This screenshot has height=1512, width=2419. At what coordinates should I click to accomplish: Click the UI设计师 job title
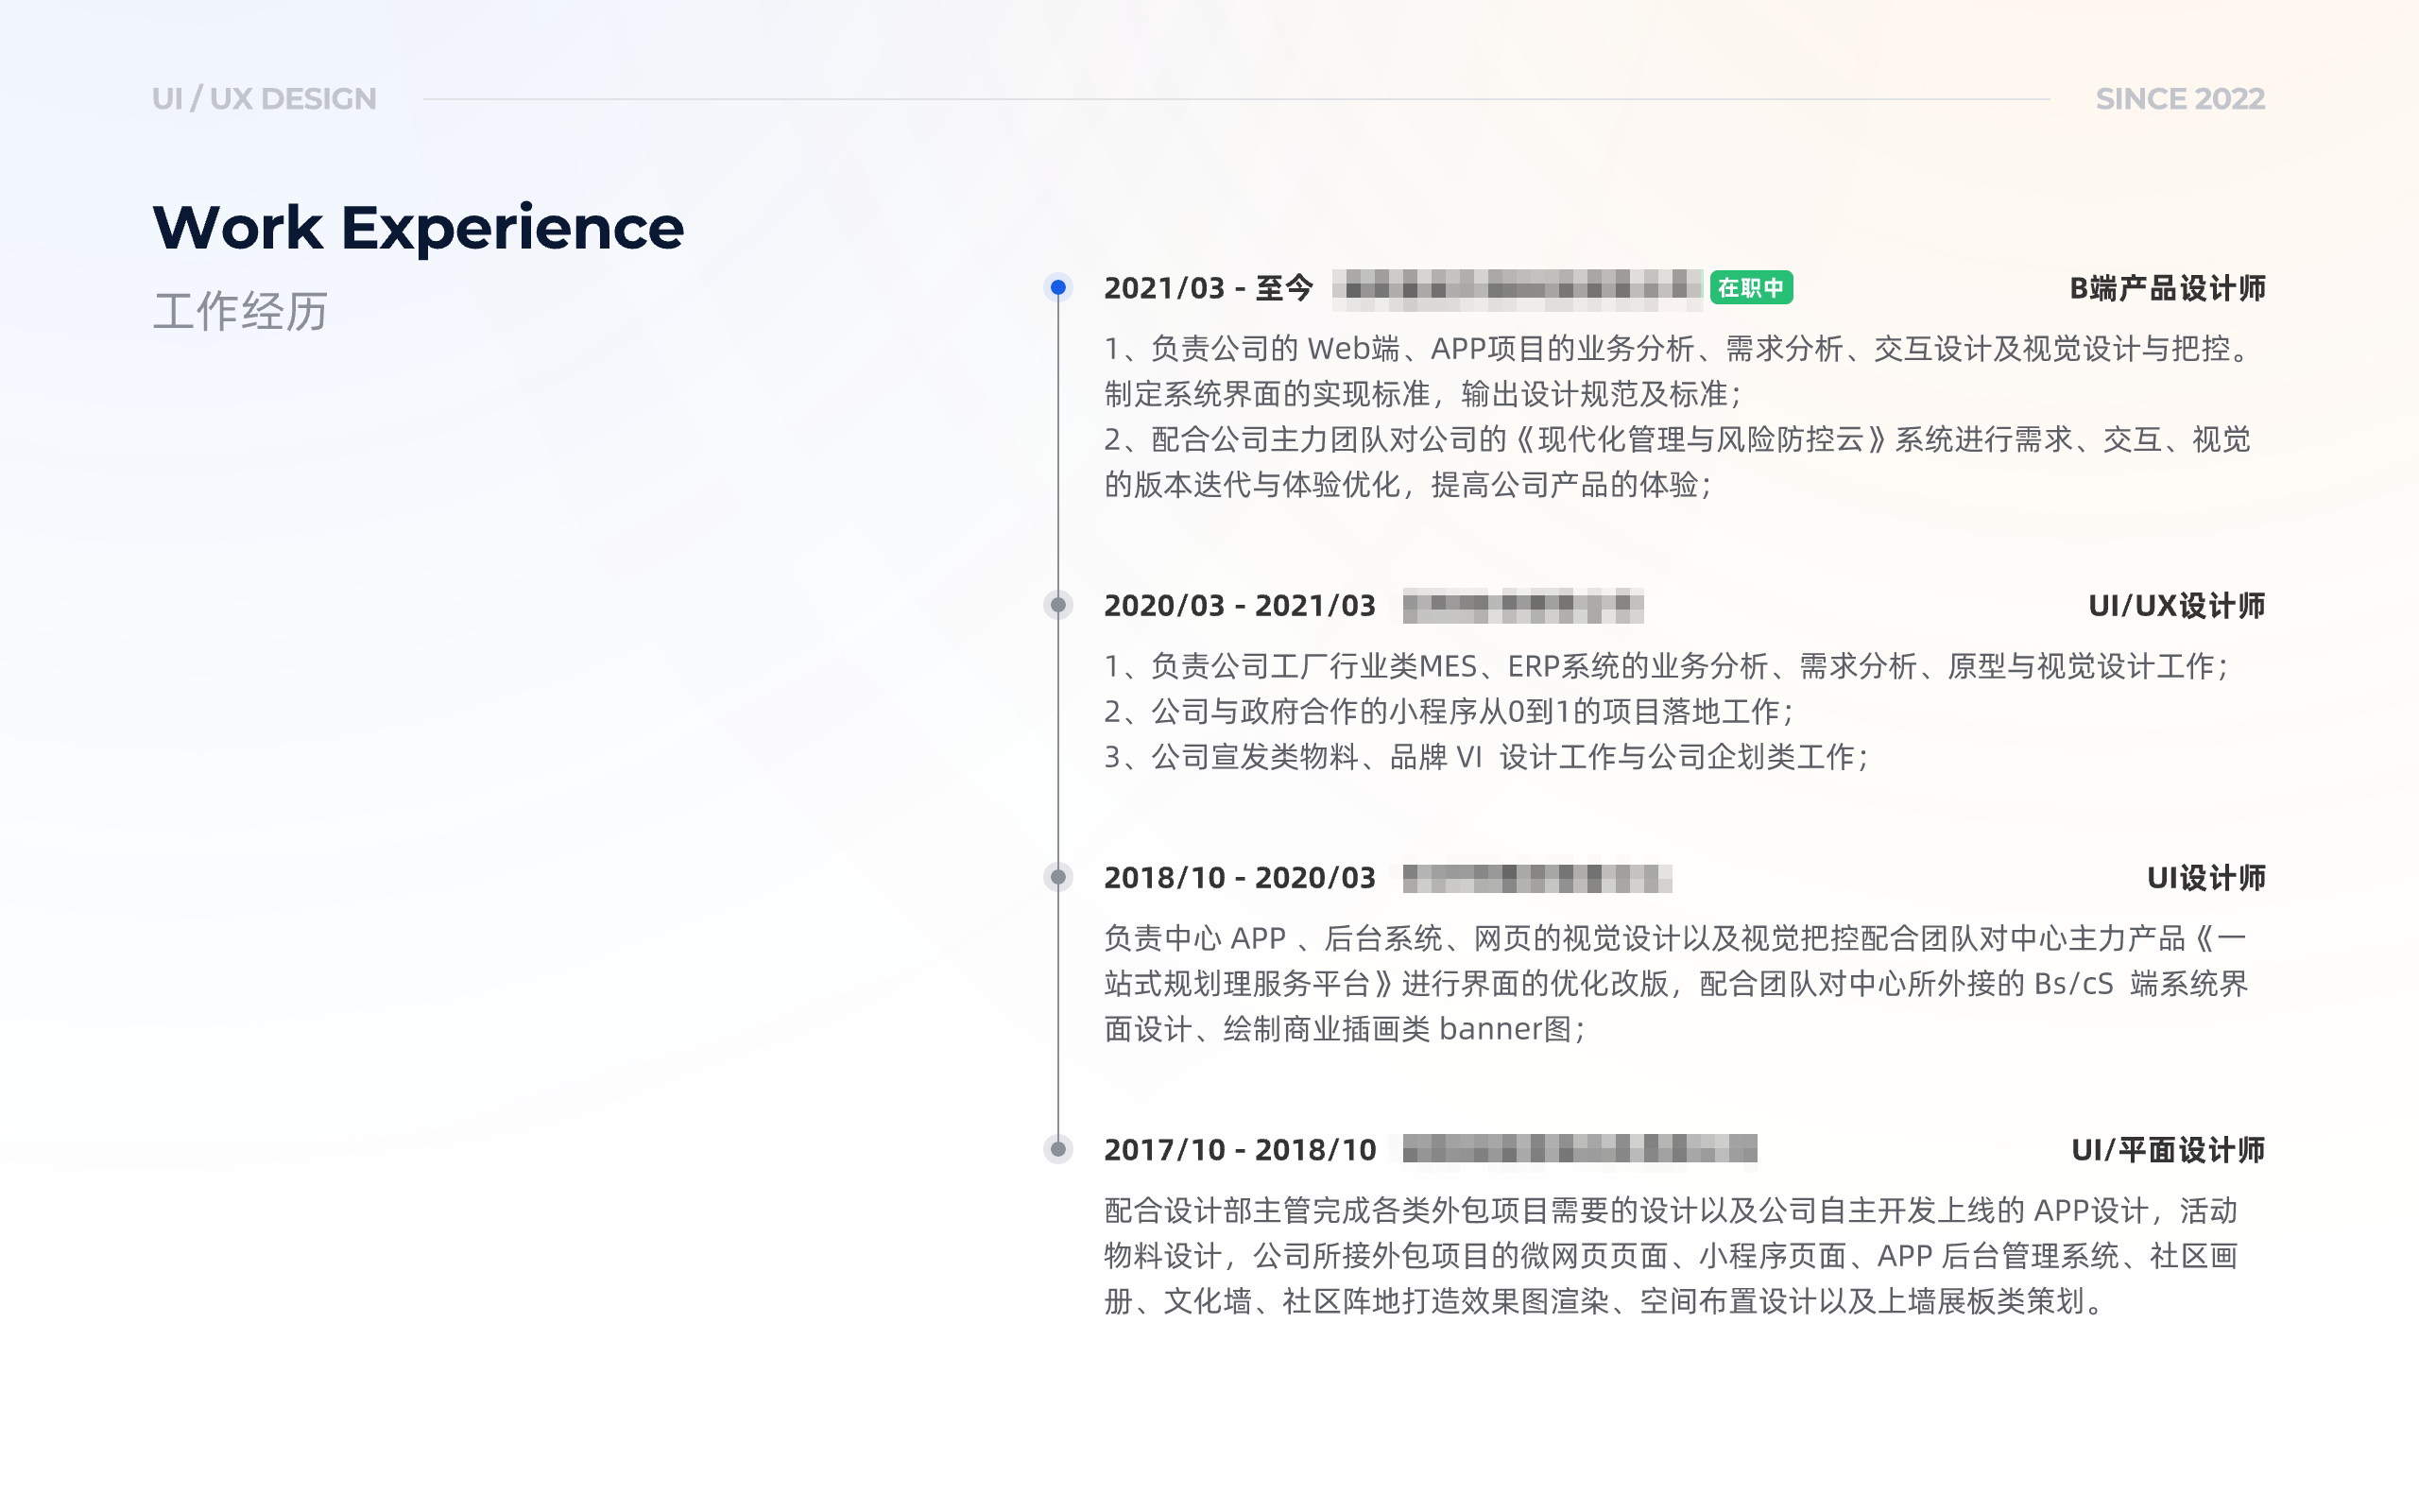[2206, 877]
